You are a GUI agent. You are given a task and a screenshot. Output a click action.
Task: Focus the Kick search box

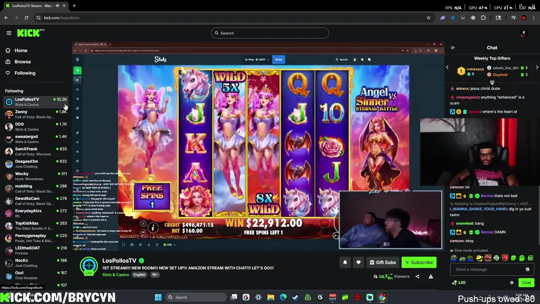pos(270,33)
